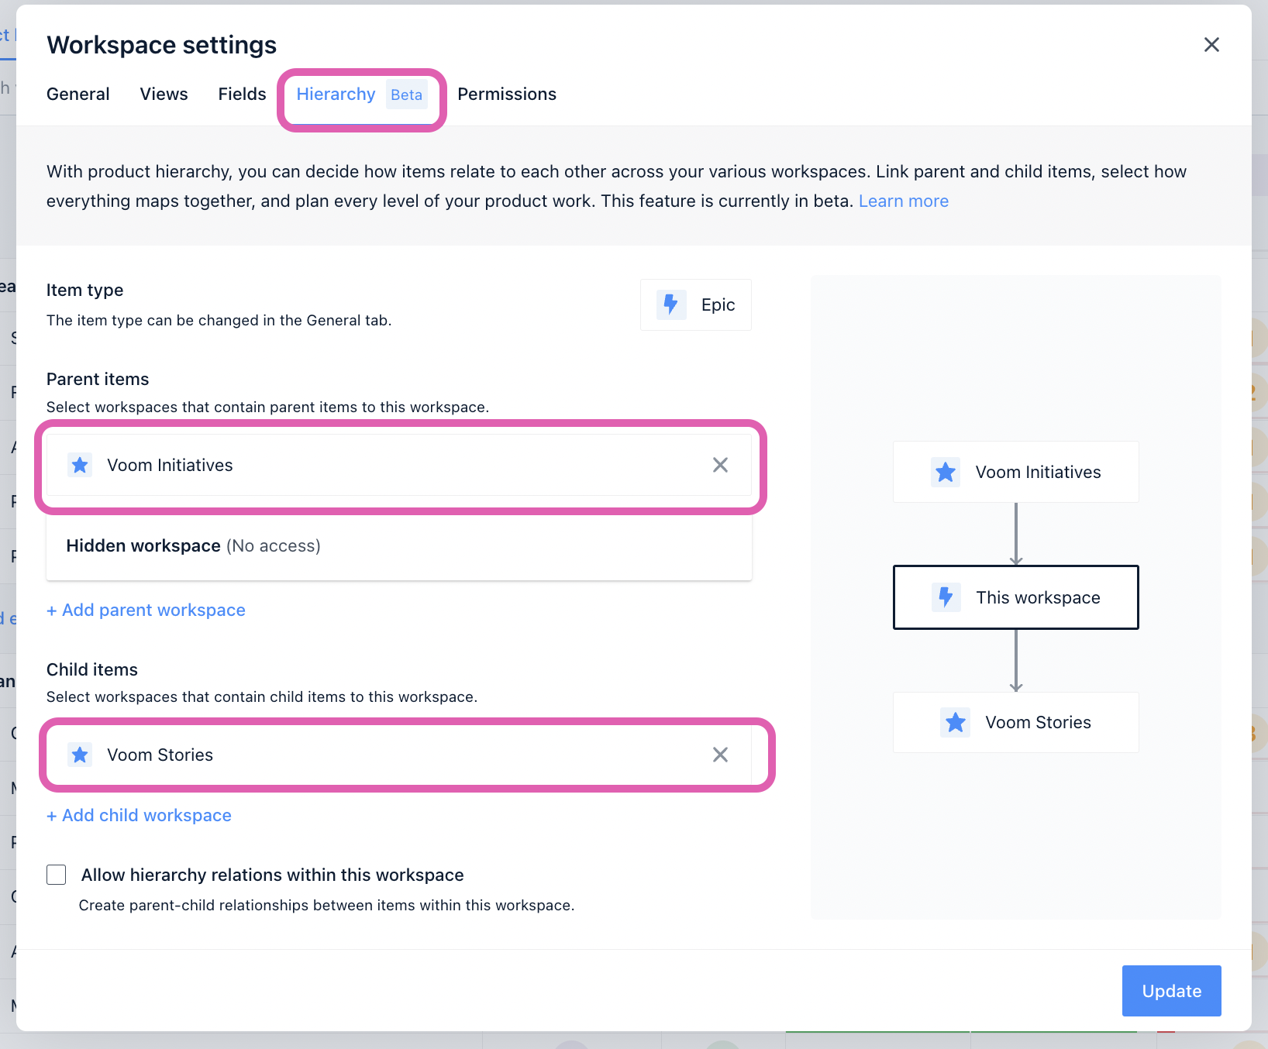Select the Epic item type icon
1268x1049 pixels.
(x=671, y=304)
